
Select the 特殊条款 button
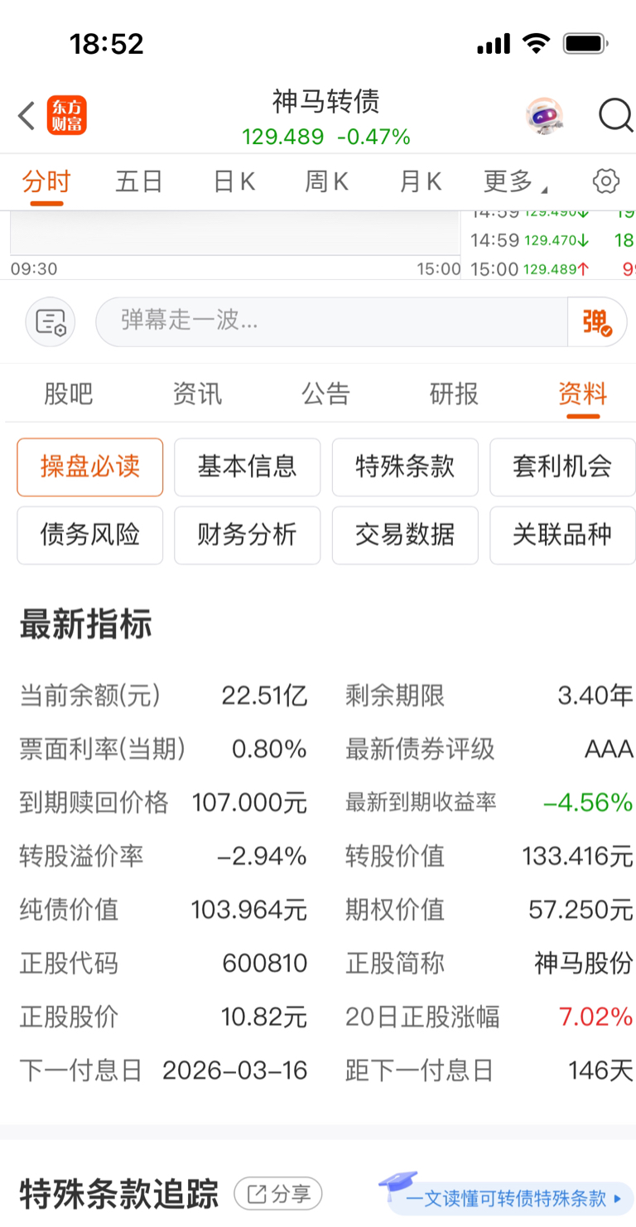(x=405, y=467)
